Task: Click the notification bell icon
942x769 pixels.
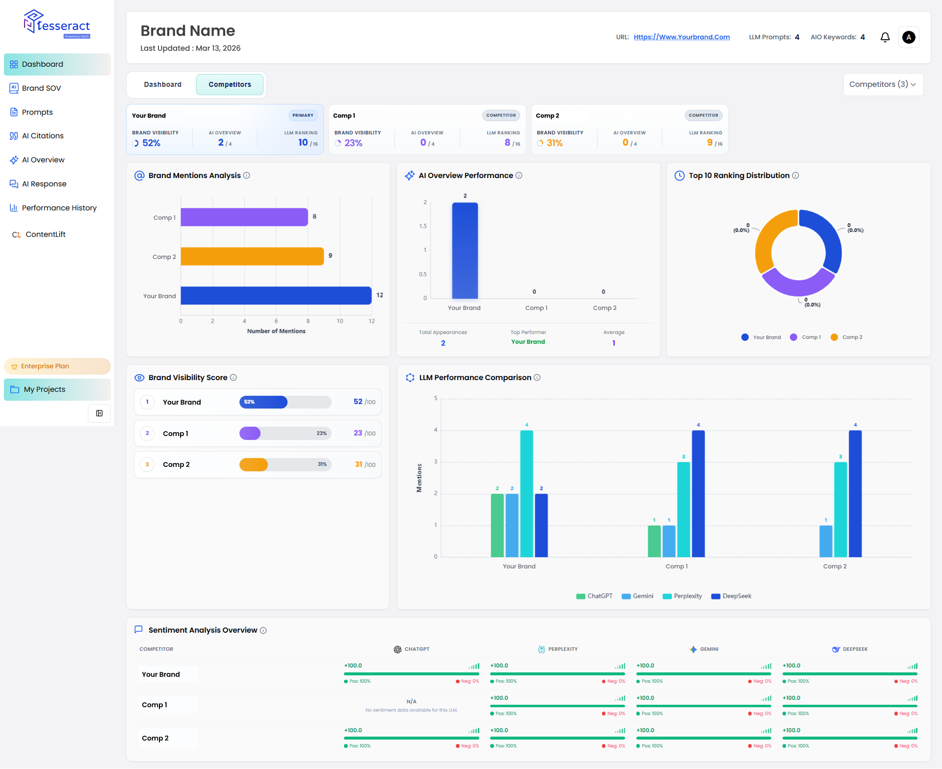Action: tap(885, 37)
